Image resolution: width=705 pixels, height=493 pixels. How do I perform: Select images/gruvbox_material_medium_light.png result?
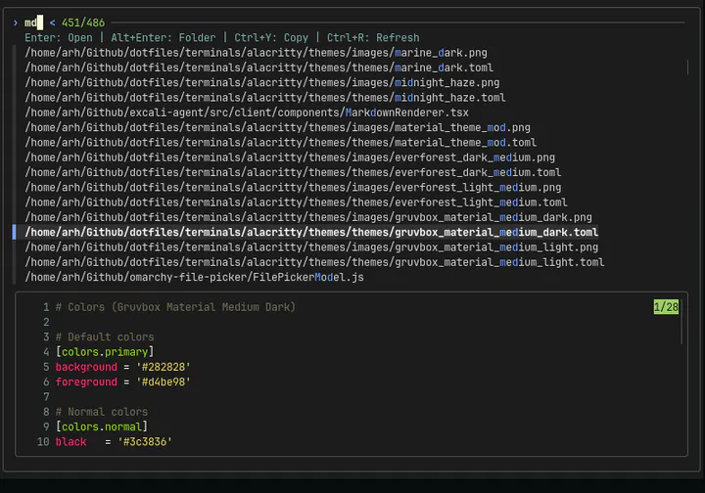[311, 246]
